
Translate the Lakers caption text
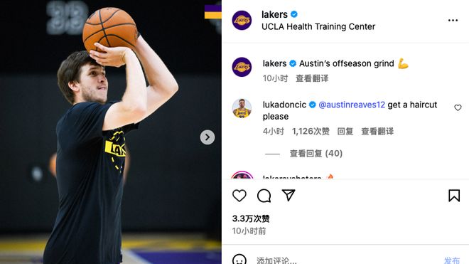(312, 78)
